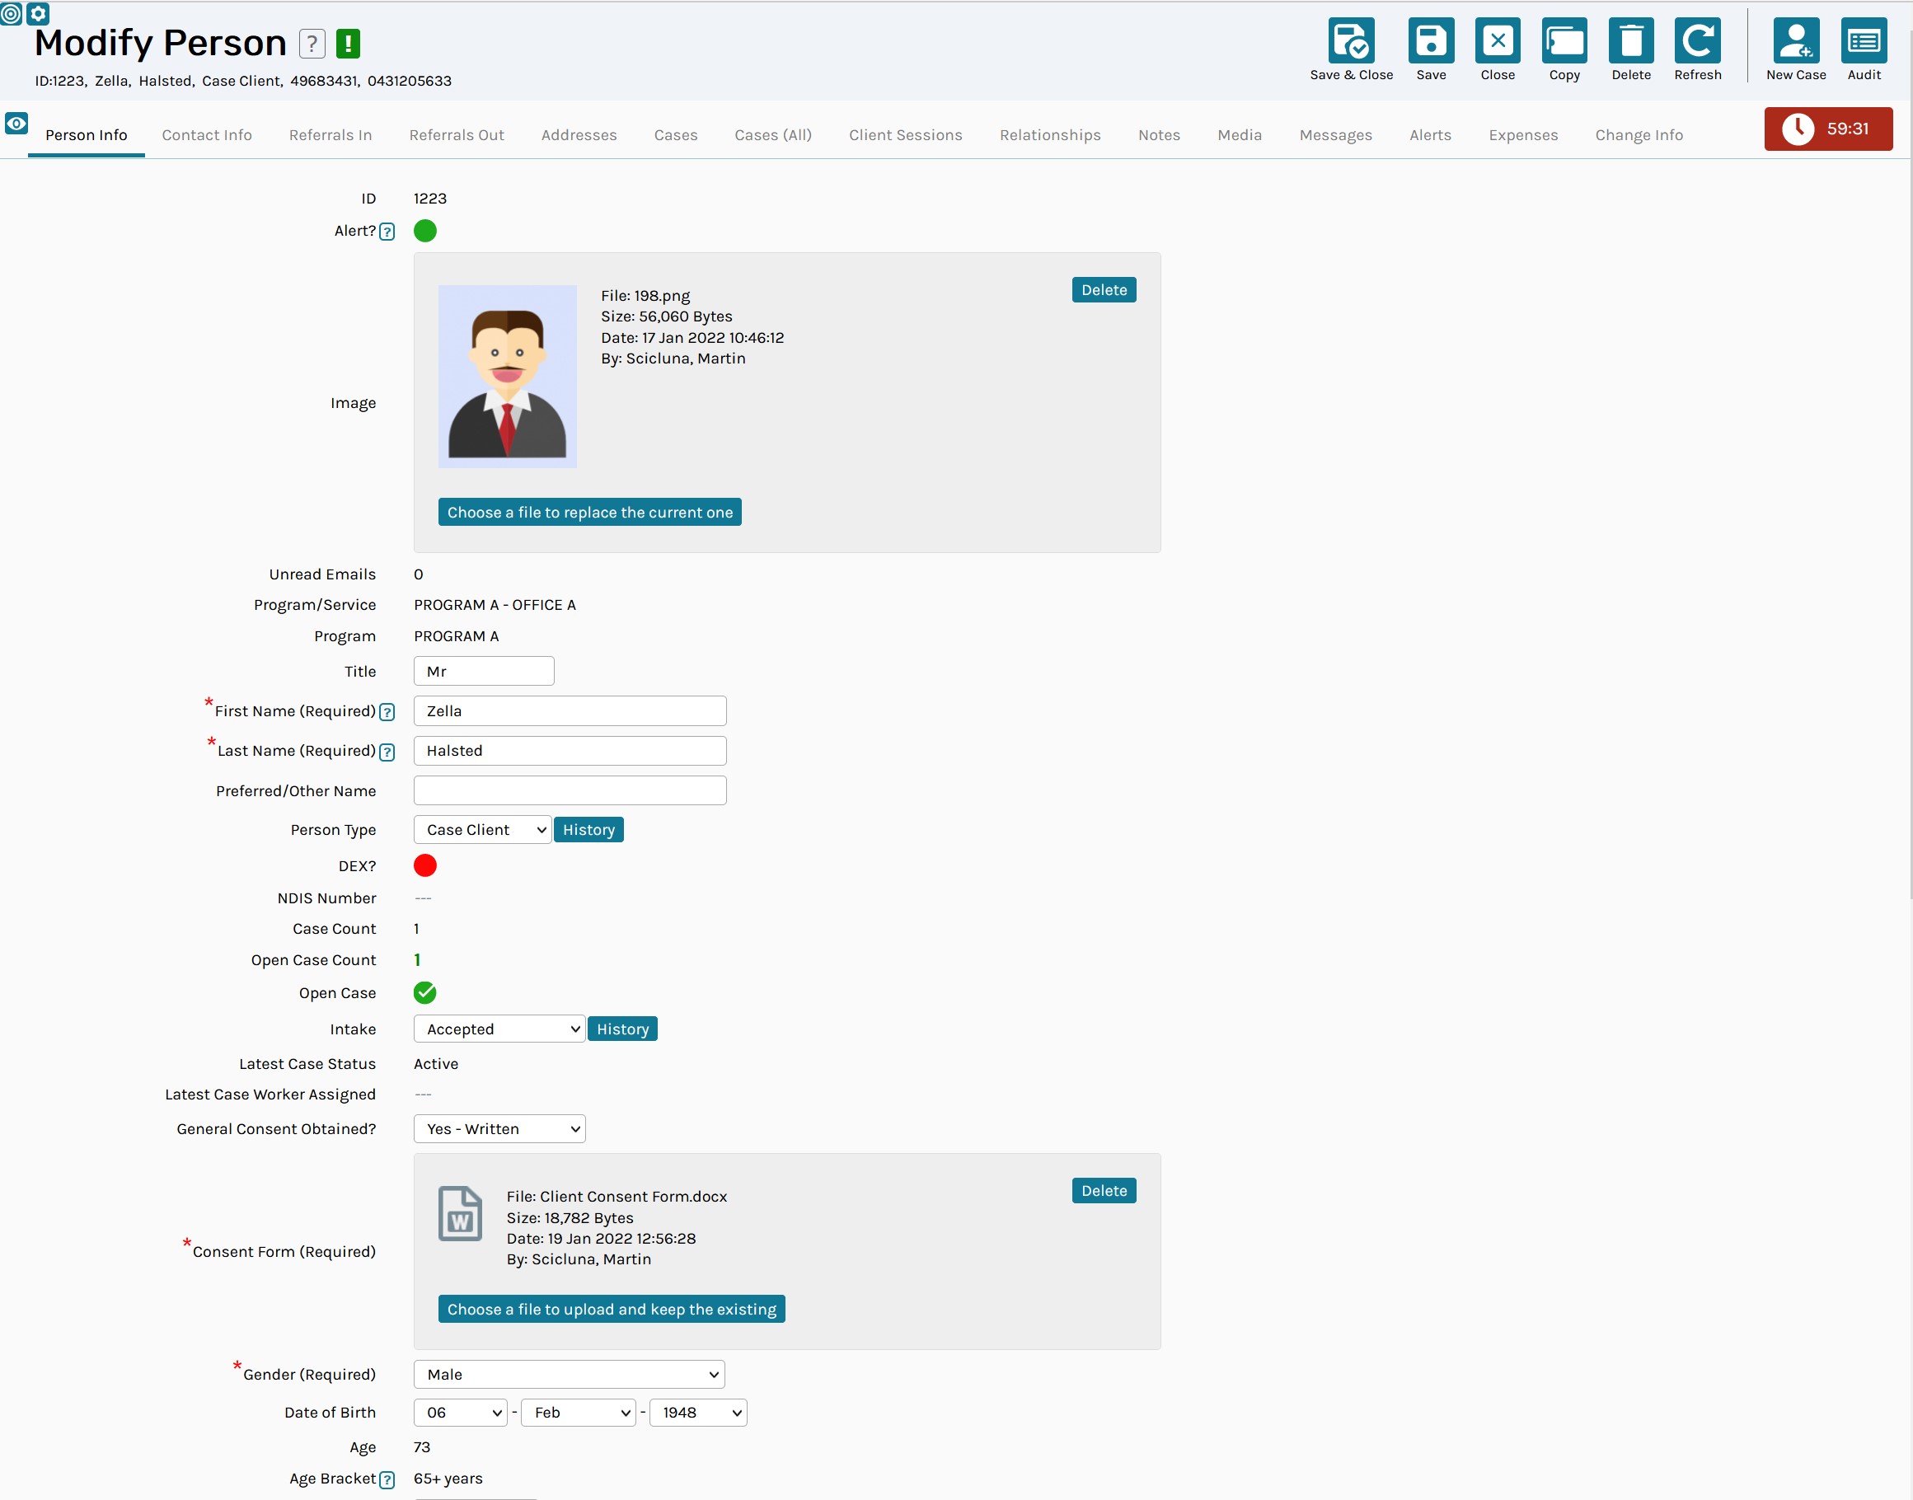Click the Save icon in the toolbar

(x=1431, y=41)
